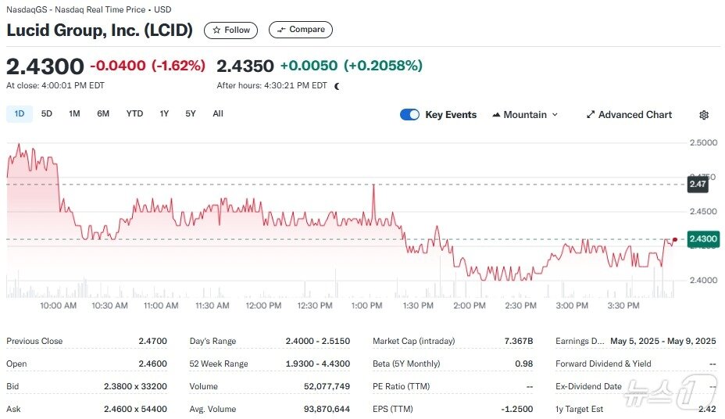The width and height of the screenshot is (725, 419).
Task: Open the Mountain chart type dropdown
Action: (x=525, y=115)
